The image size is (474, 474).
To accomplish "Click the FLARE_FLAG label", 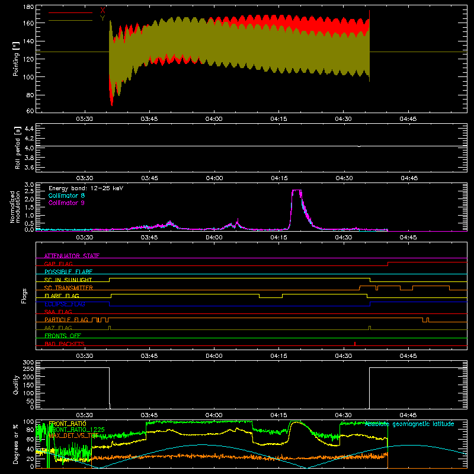I will point(62,296).
